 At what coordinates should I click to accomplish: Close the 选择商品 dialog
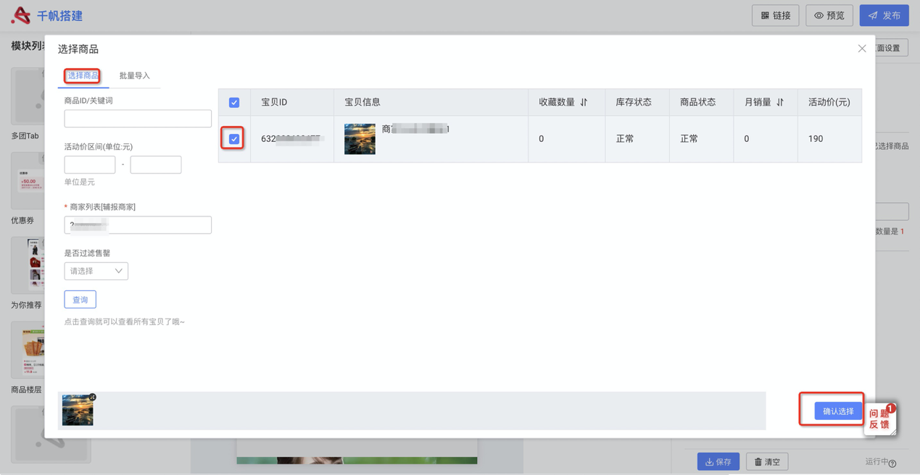[x=861, y=49]
